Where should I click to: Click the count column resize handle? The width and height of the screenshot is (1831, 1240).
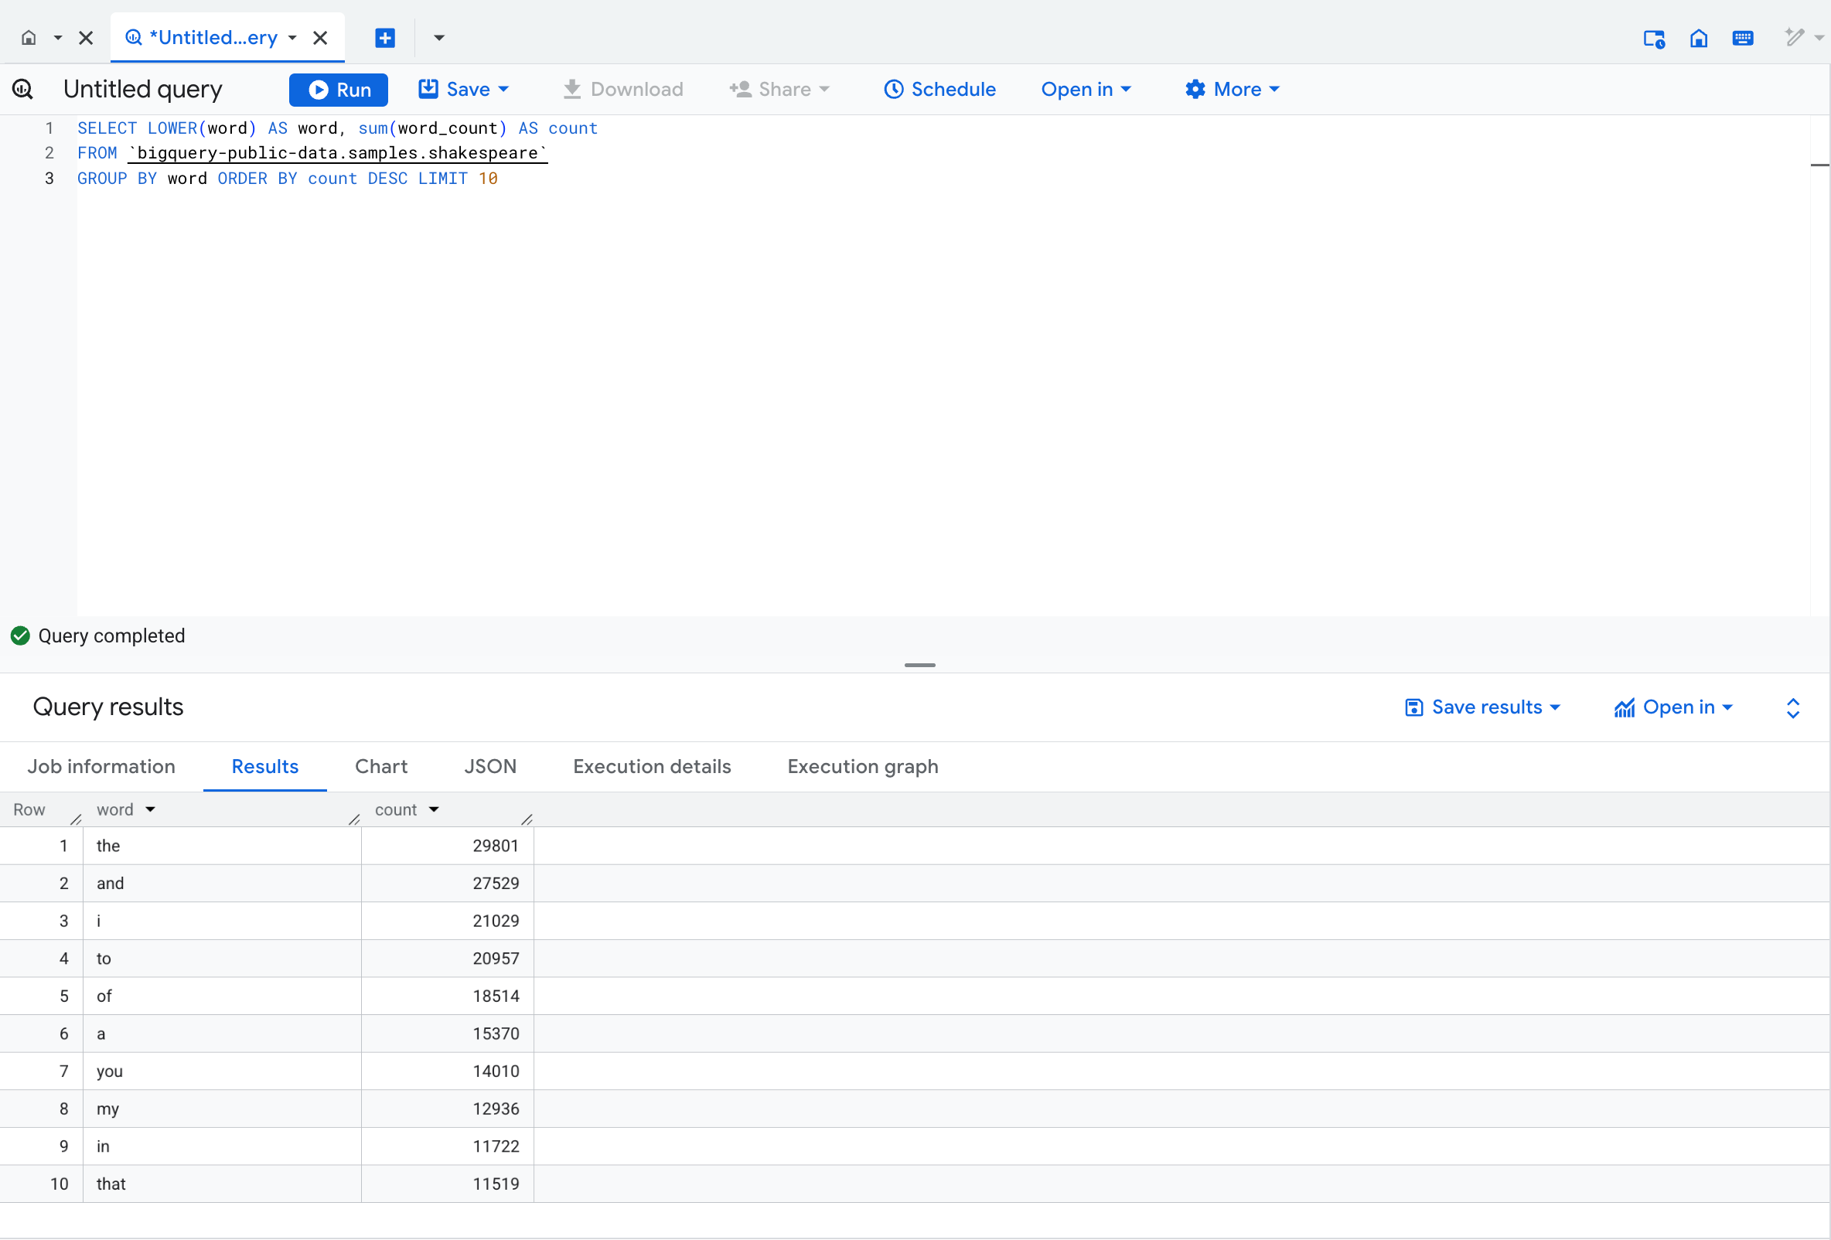coord(527,819)
